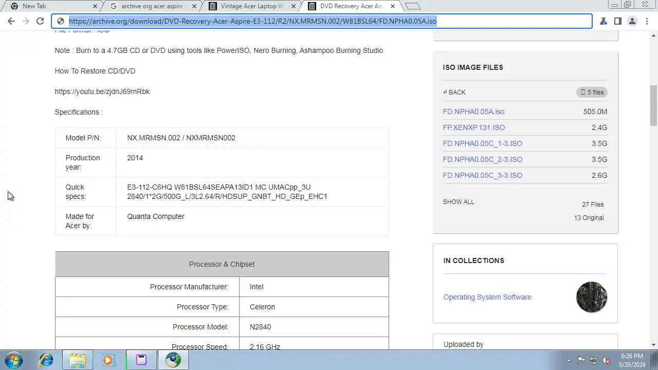Download FD.NPHA0.05C_1-3.ISO file
The width and height of the screenshot is (658, 370).
pos(483,143)
